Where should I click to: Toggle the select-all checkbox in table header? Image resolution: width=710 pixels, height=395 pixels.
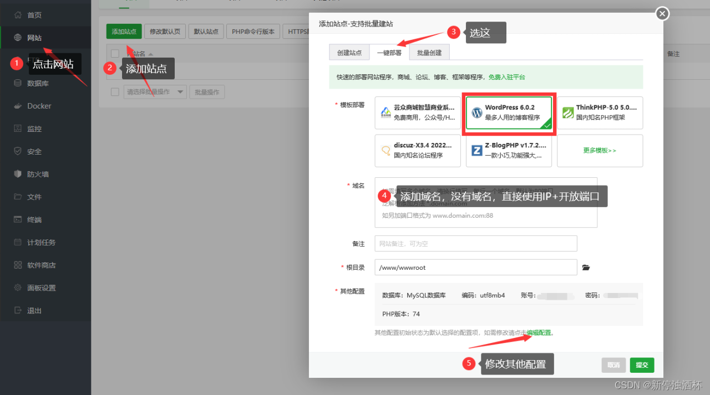(x=115, y=54)
